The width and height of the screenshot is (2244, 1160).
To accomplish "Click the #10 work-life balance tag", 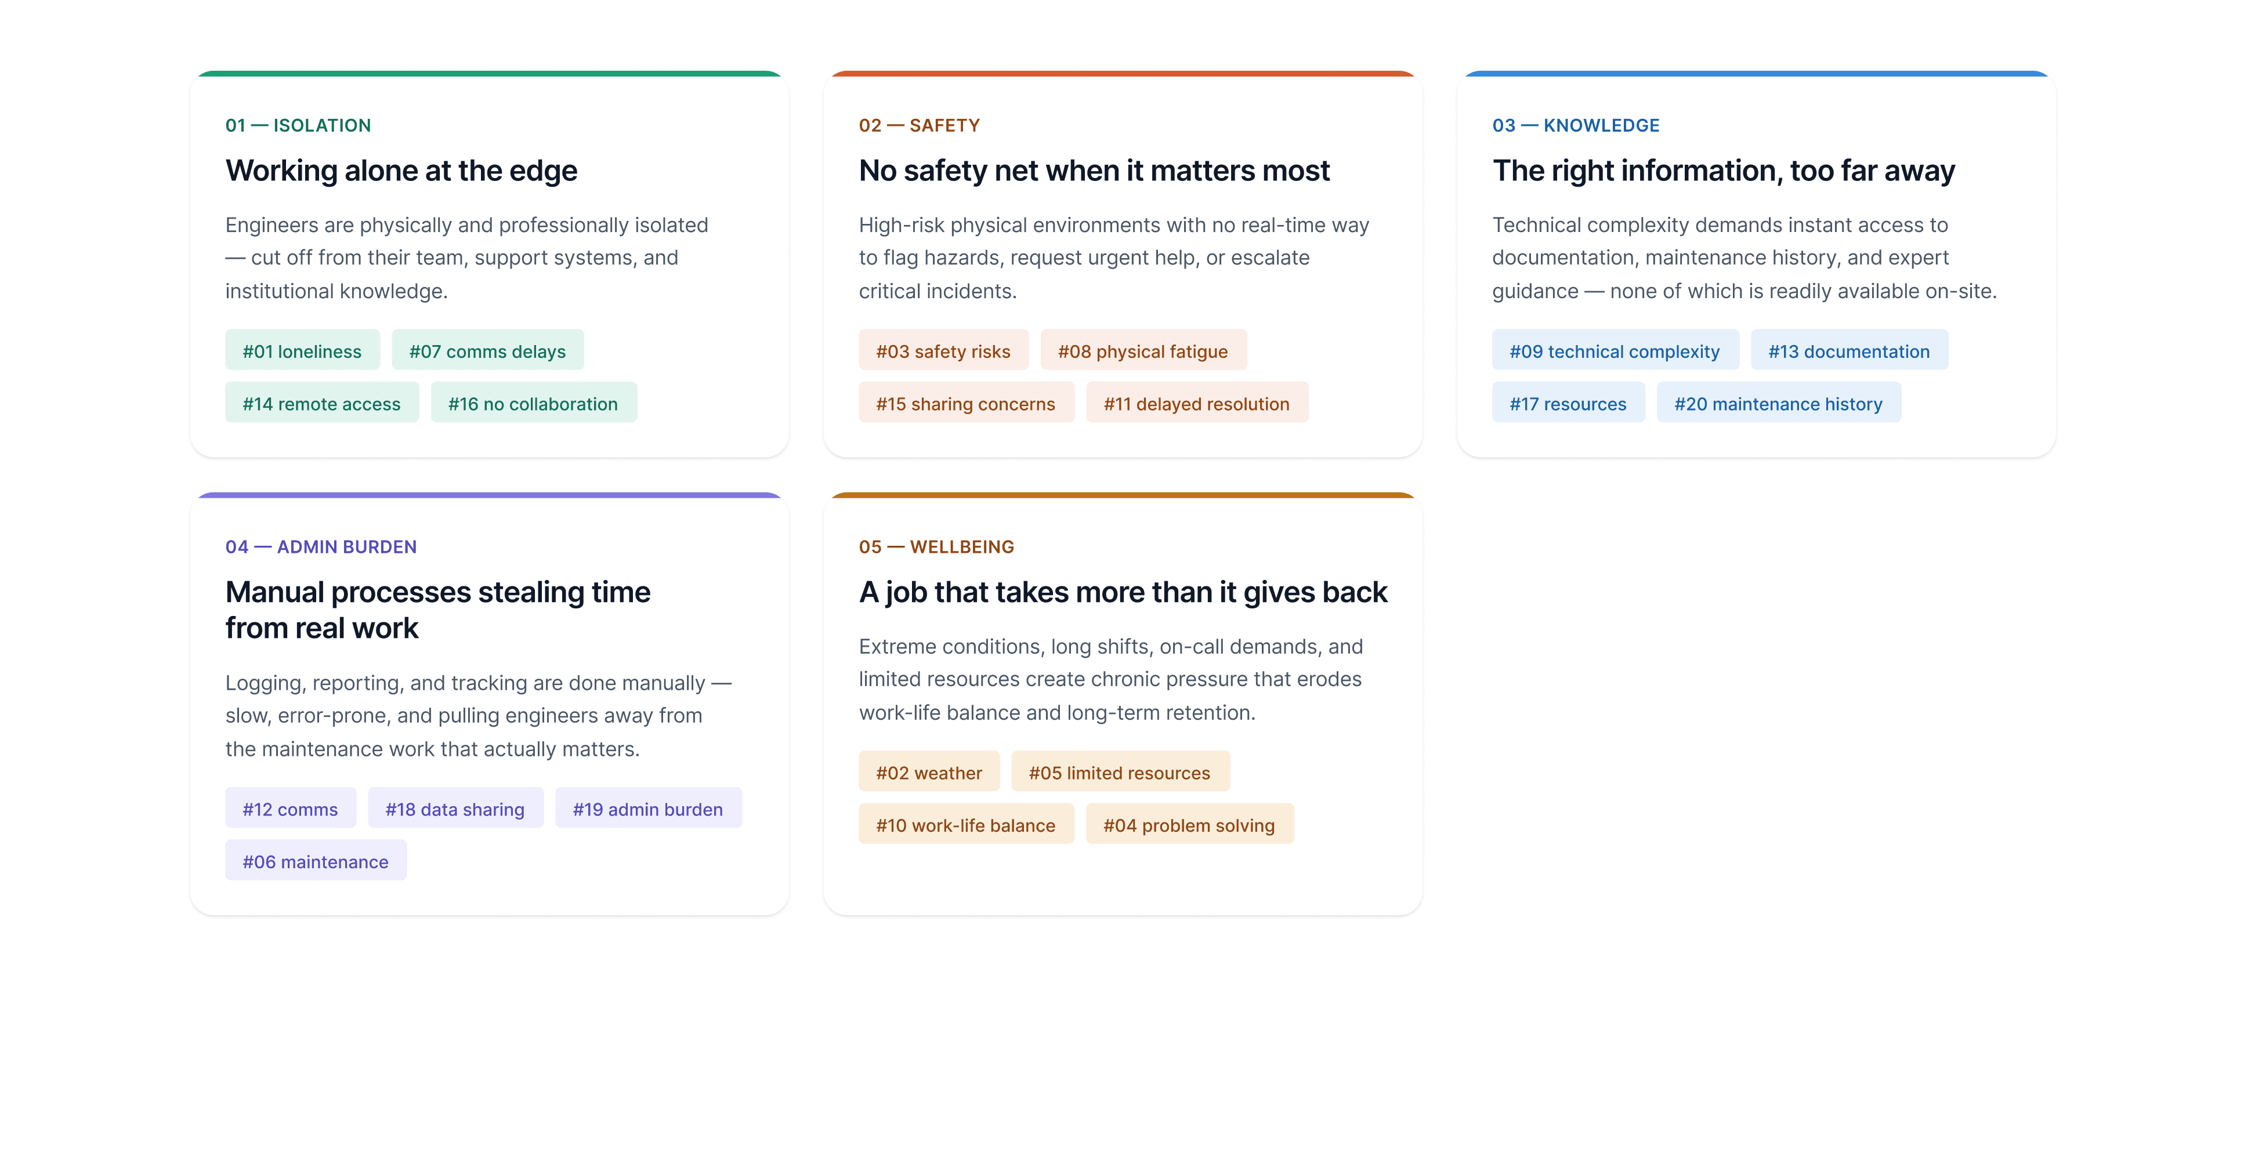I will coord(965,825).
